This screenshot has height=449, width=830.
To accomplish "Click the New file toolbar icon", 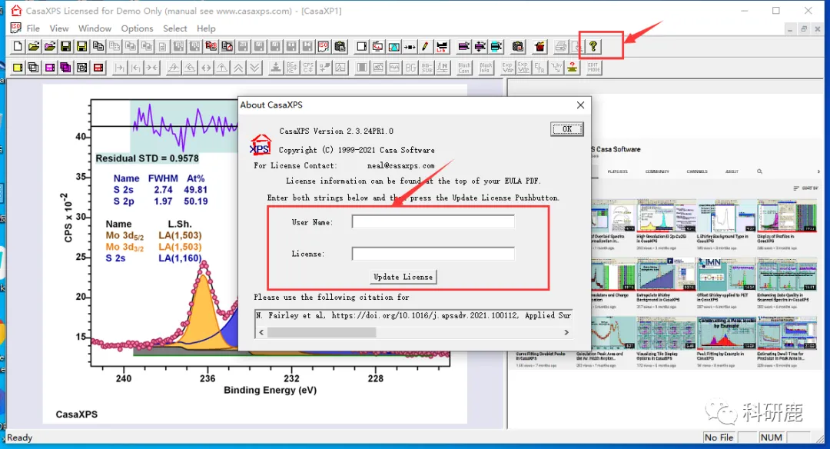I will (18, 47).
